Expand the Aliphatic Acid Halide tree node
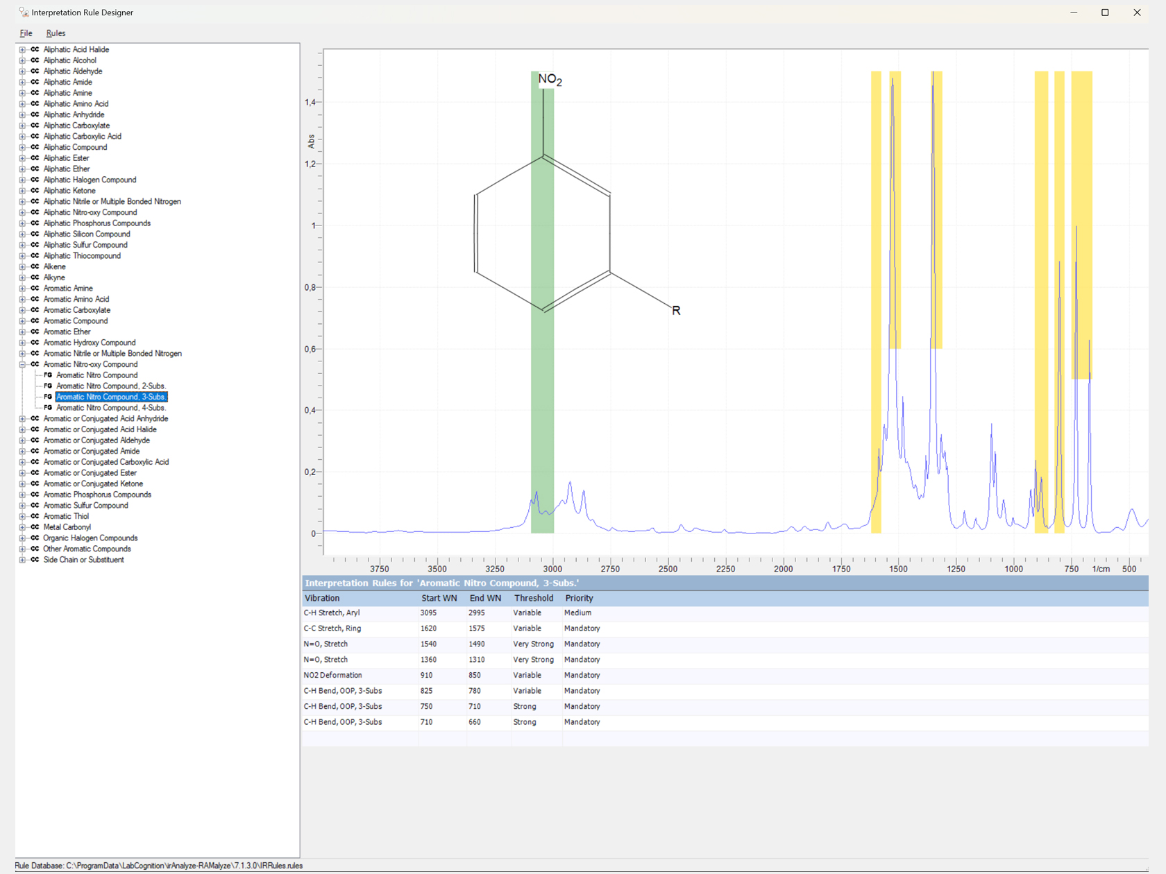This screenshot has height=874, width=1166. 22,50
